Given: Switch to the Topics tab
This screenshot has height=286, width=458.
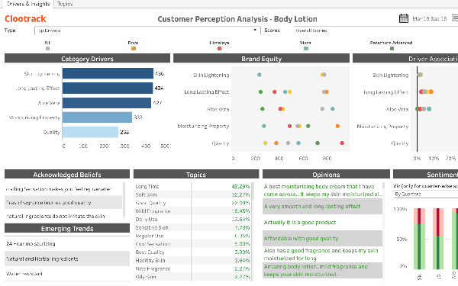Looking at the screenshot, I should point(65,4).
